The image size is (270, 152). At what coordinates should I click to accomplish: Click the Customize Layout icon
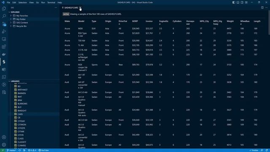click(246, 3)
